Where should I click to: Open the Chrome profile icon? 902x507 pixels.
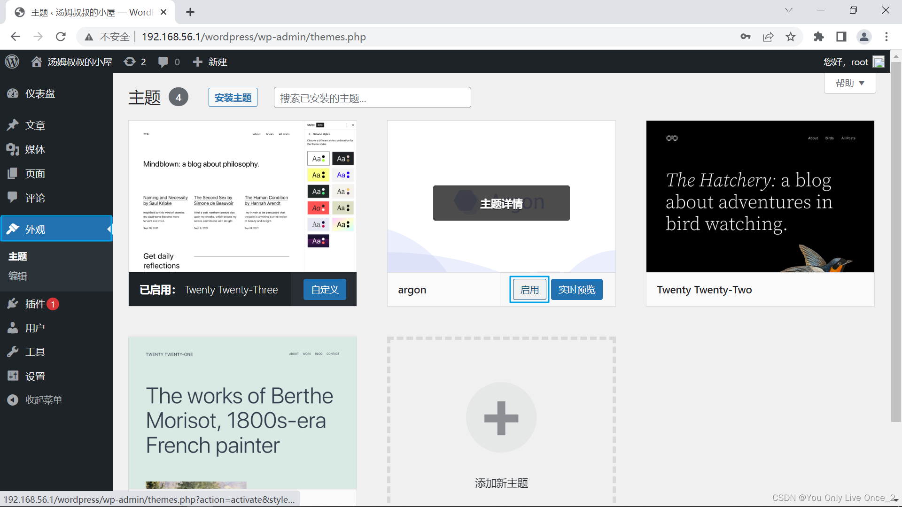click(864, 37)
